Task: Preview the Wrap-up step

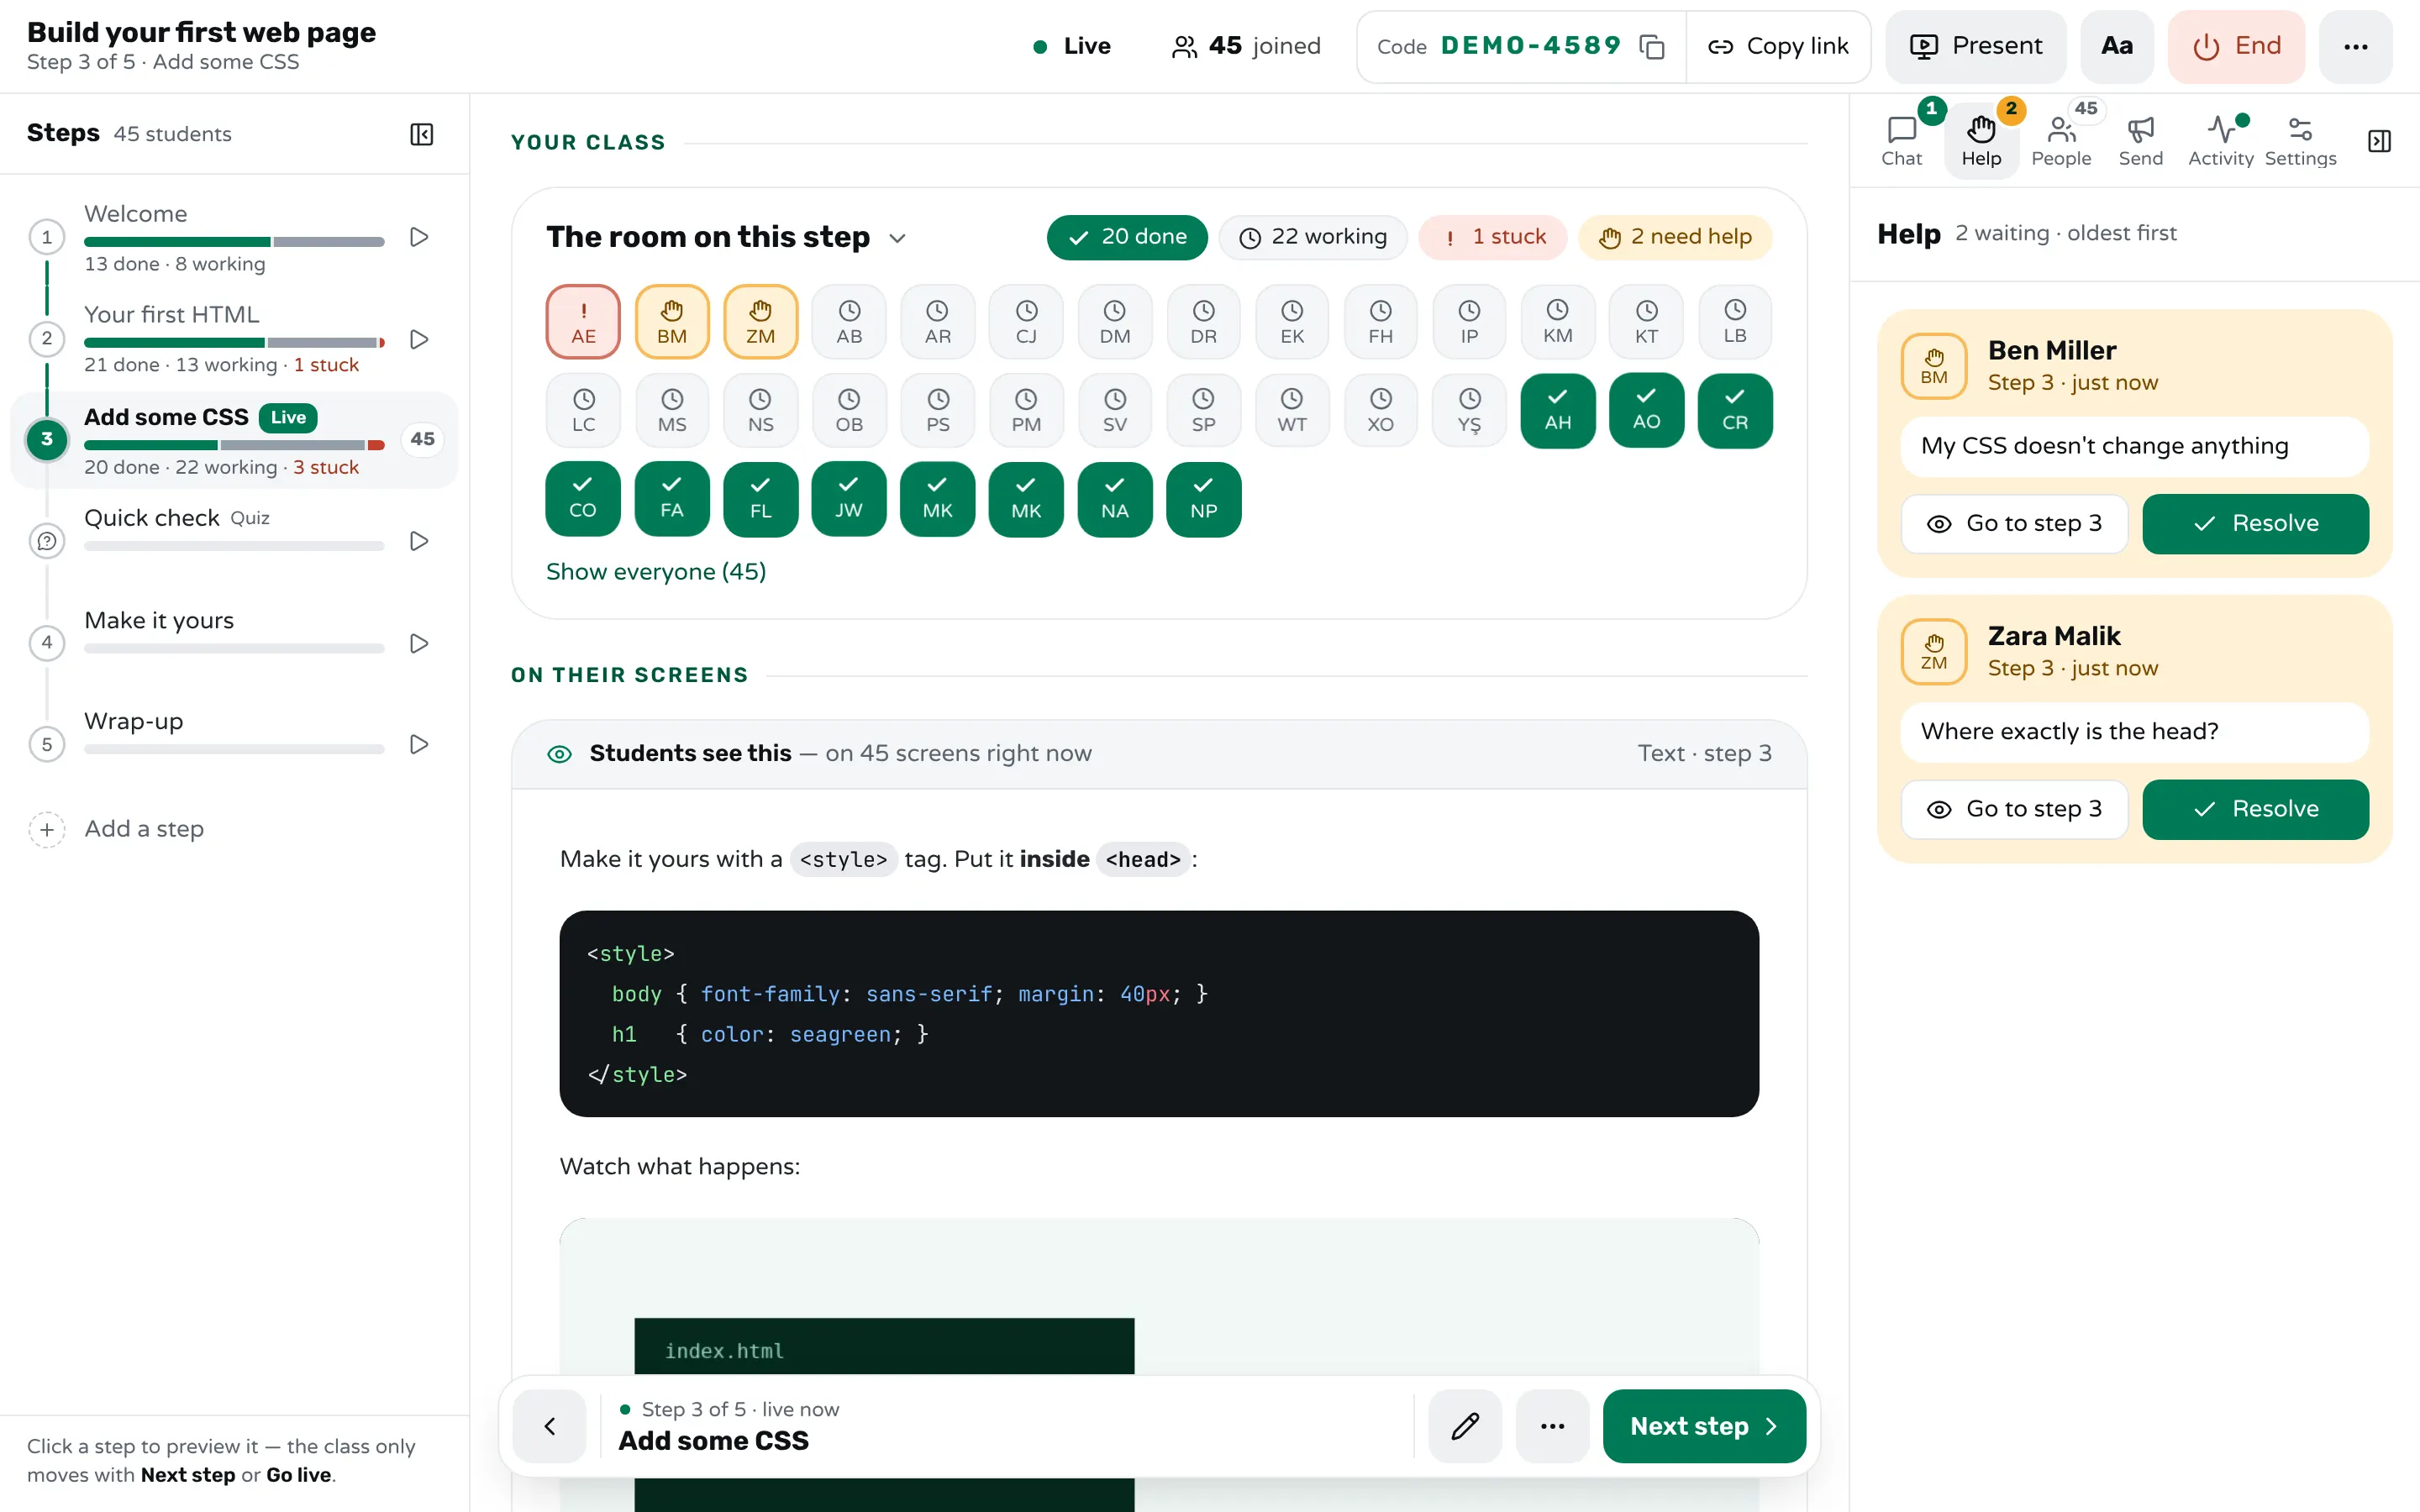Action: pos(419,744)
